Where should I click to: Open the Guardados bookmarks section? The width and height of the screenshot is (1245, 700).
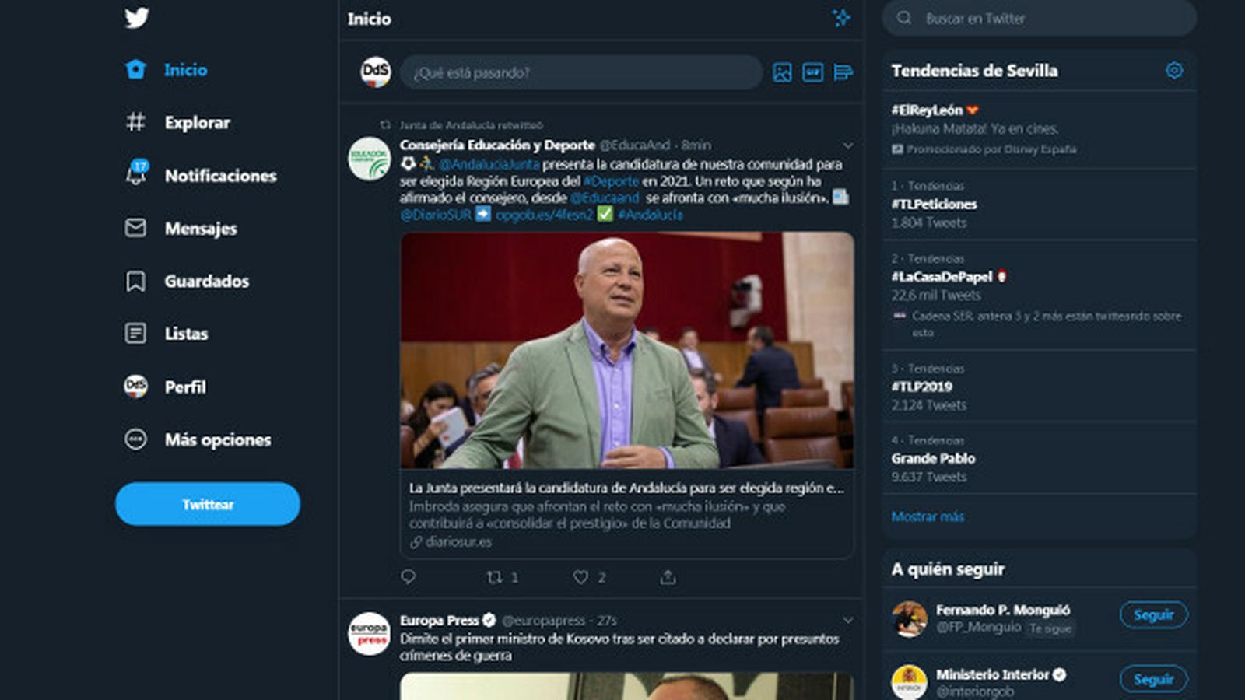coord(135,282)
